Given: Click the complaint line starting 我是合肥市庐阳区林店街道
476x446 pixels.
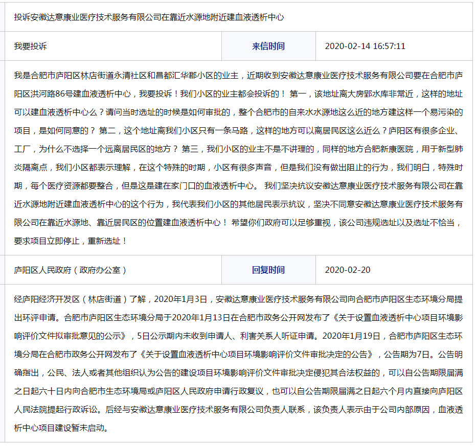Looking at the screenshot, I should pos(238,76).
